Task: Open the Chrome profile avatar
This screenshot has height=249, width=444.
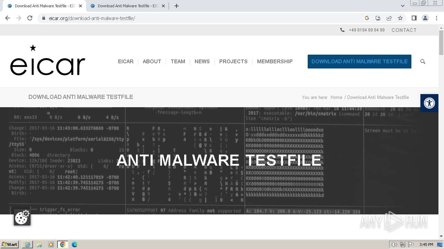Action: 425,18
